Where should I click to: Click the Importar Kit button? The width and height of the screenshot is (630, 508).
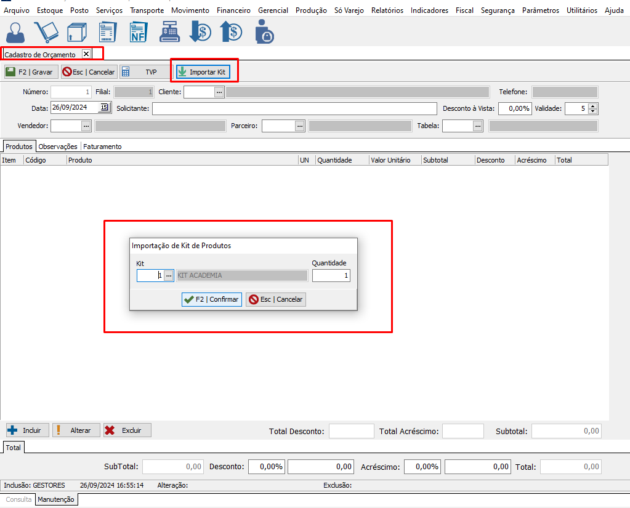click(x=203, y=72)
